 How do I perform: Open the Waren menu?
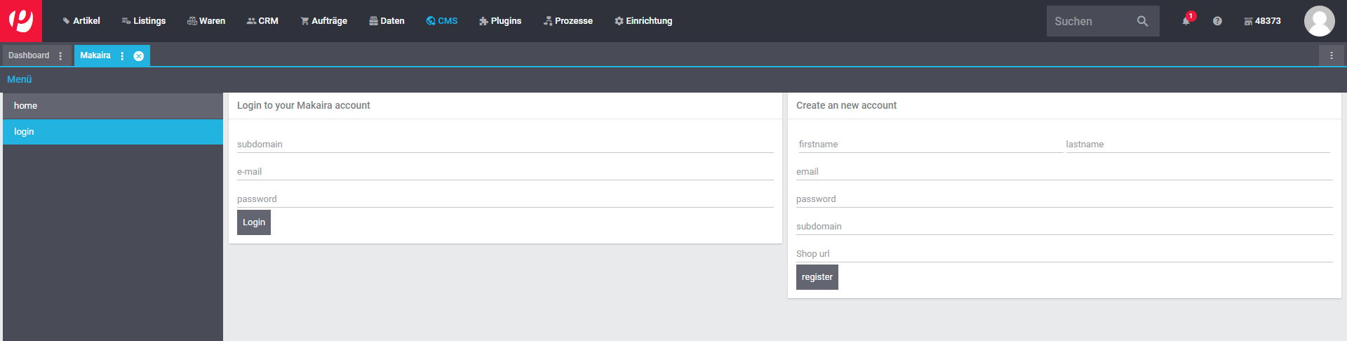[x=206, y=21]
